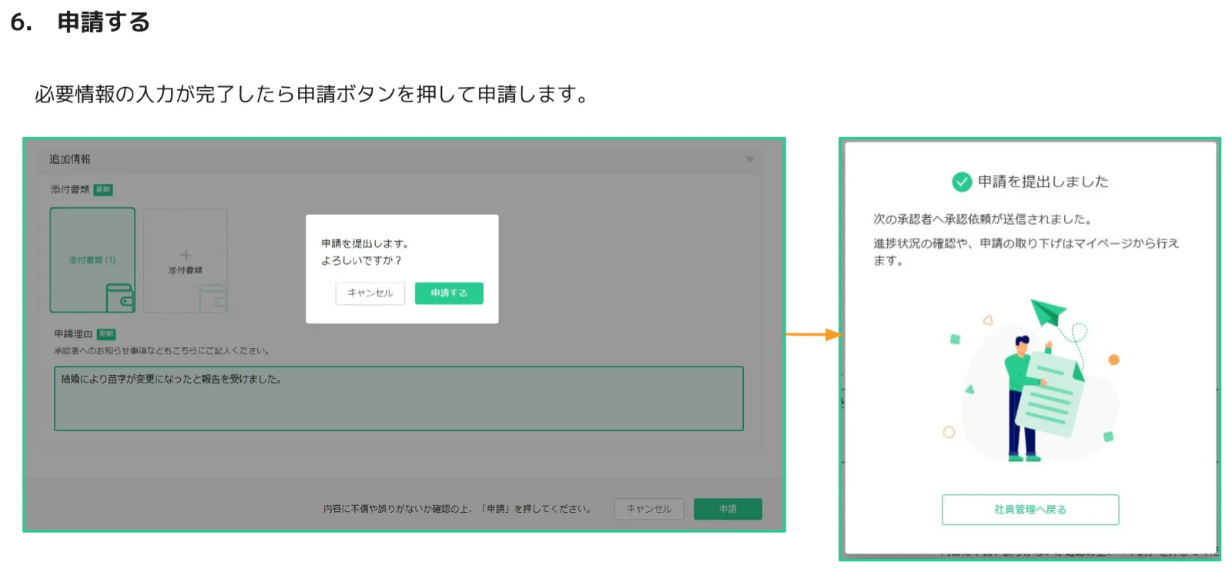Add a file via the plus 添付書類 tile
The width and height of the screenshot is (1232, 572).
(186, 260)
